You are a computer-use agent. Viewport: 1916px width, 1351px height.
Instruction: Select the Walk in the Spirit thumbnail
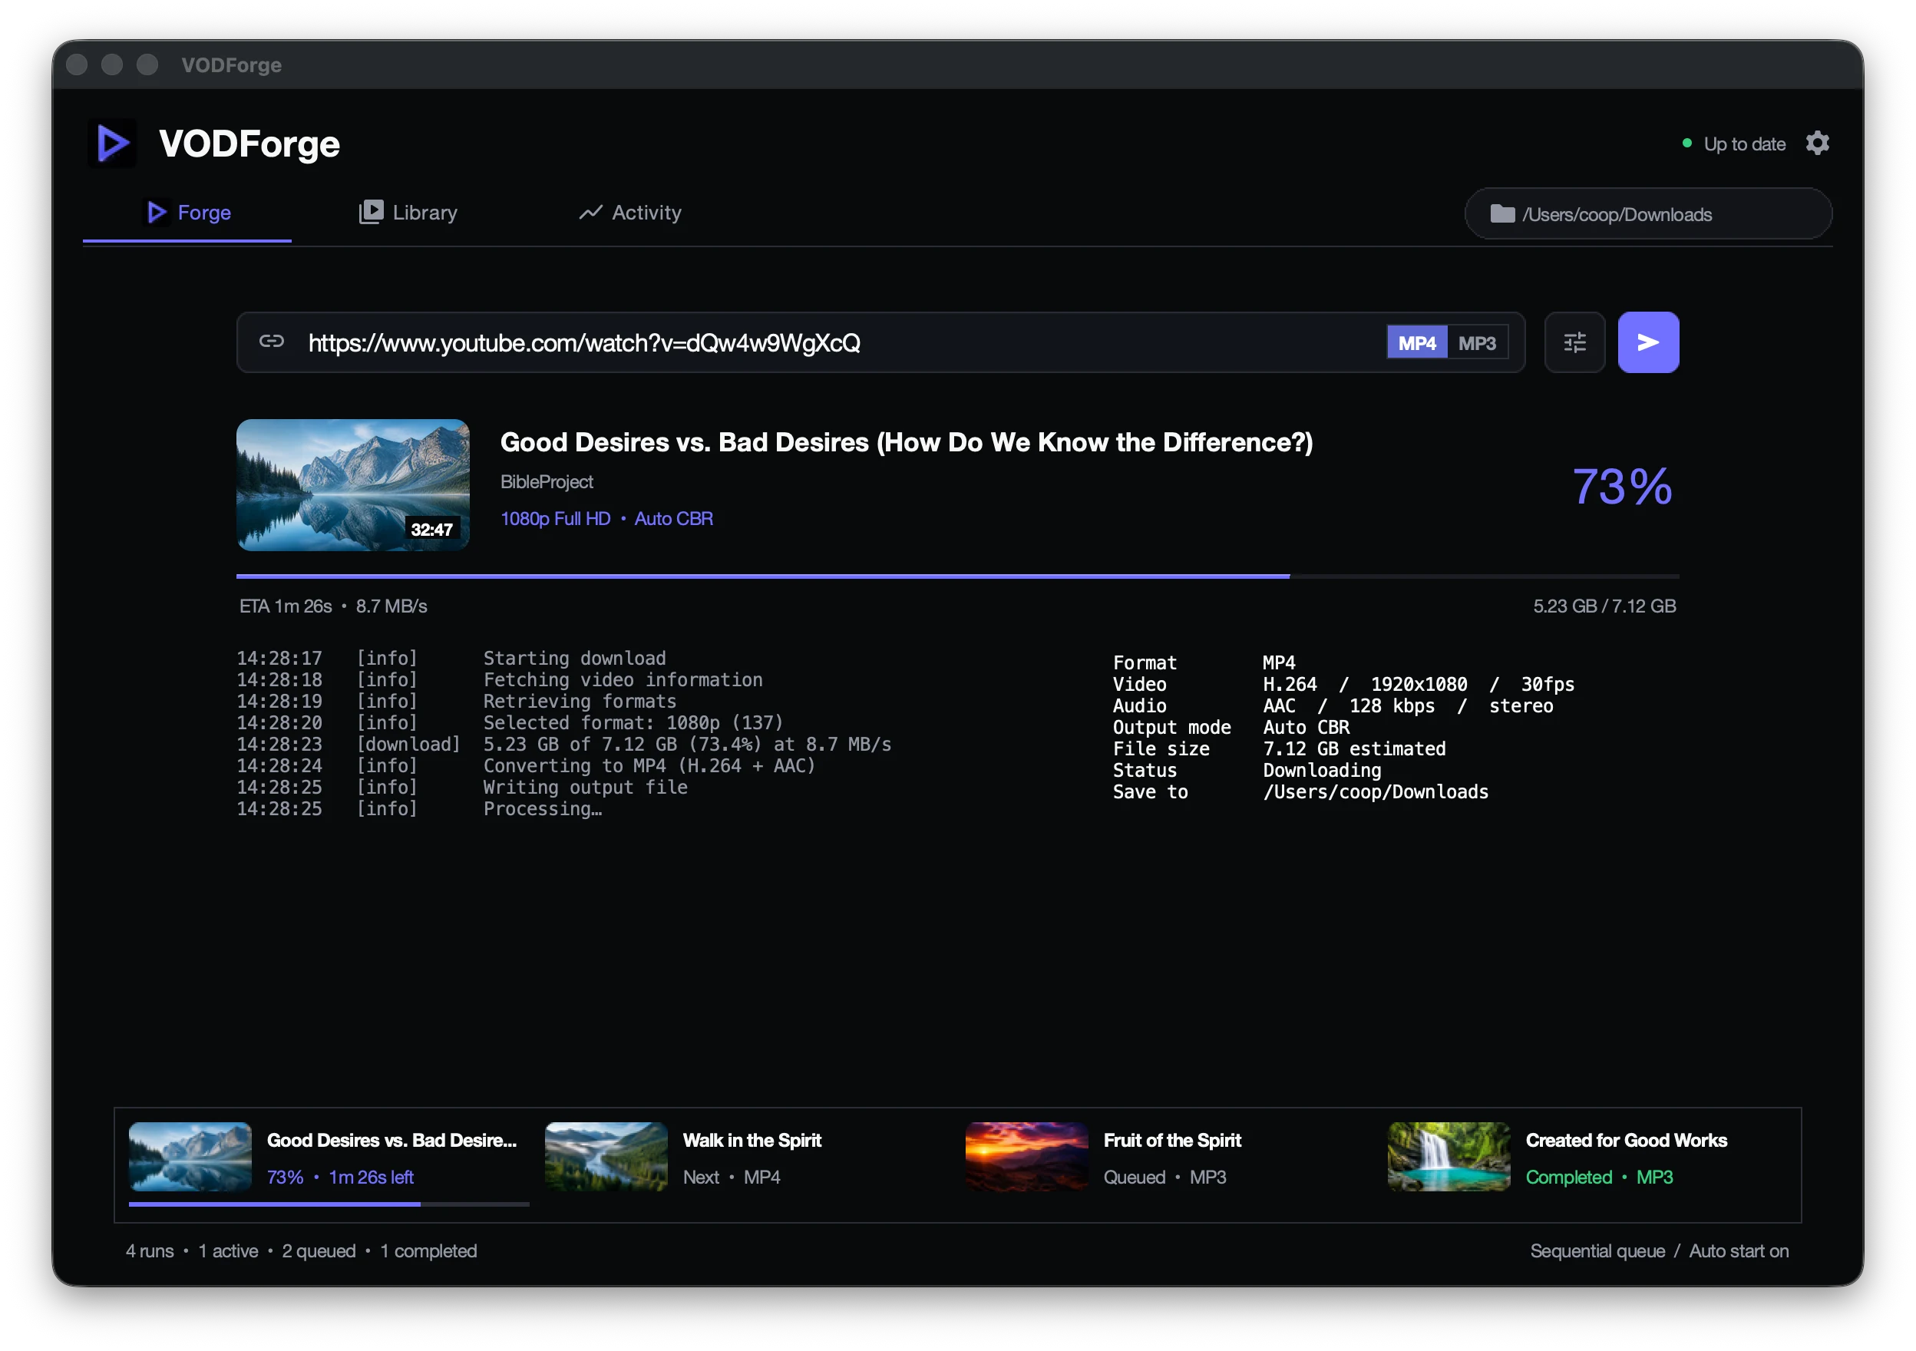606,1156
